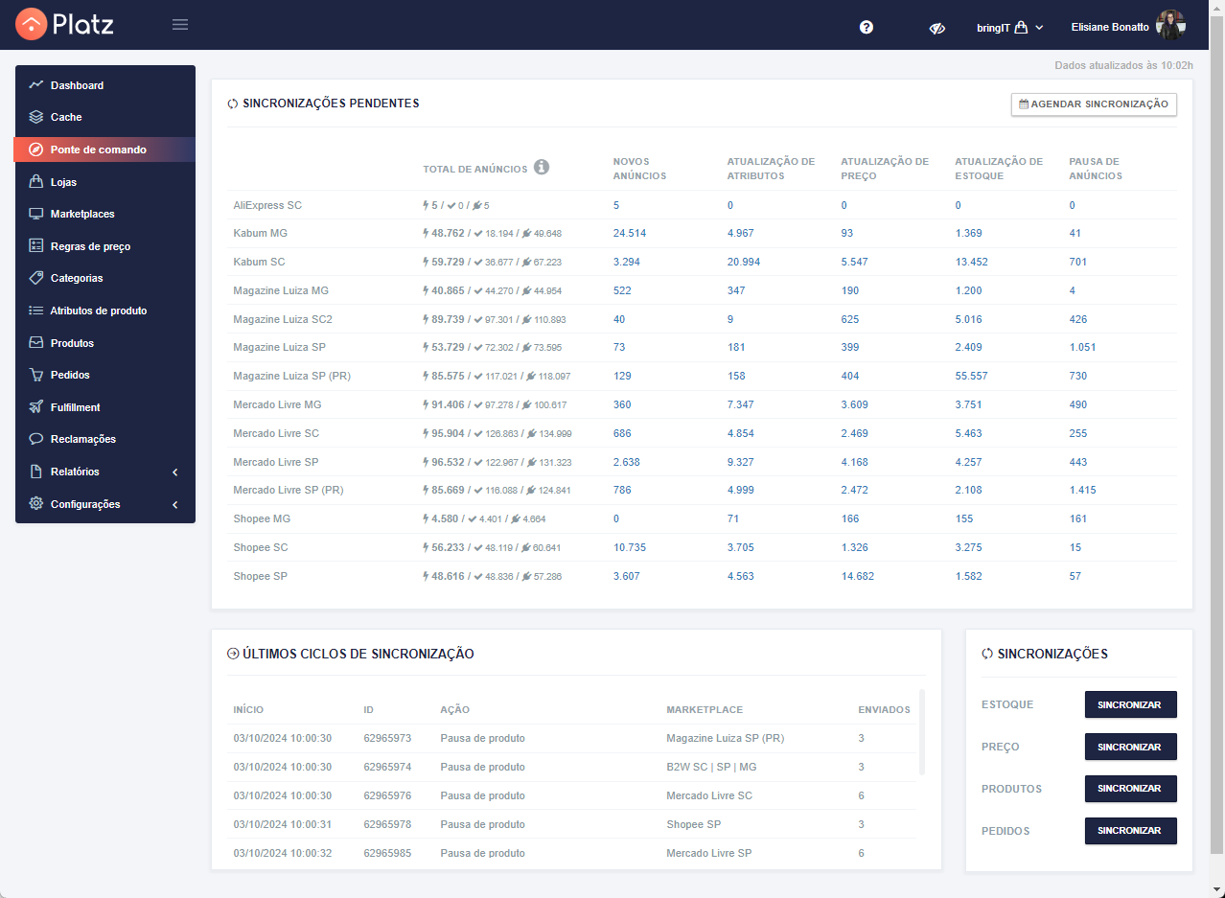1225x898 pixels.
Task: Click Mercado Livre SP attribute updates 9.327
Action: coord(741,462)
